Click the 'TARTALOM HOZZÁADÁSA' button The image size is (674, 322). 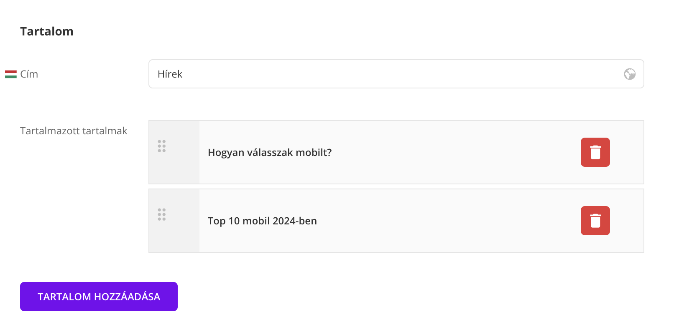pyautogui.click(x=99, y=297)
